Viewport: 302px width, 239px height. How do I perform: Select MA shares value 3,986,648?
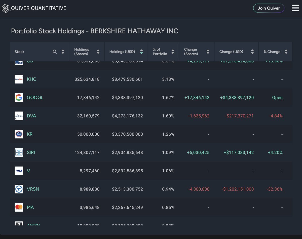(90, 208)
